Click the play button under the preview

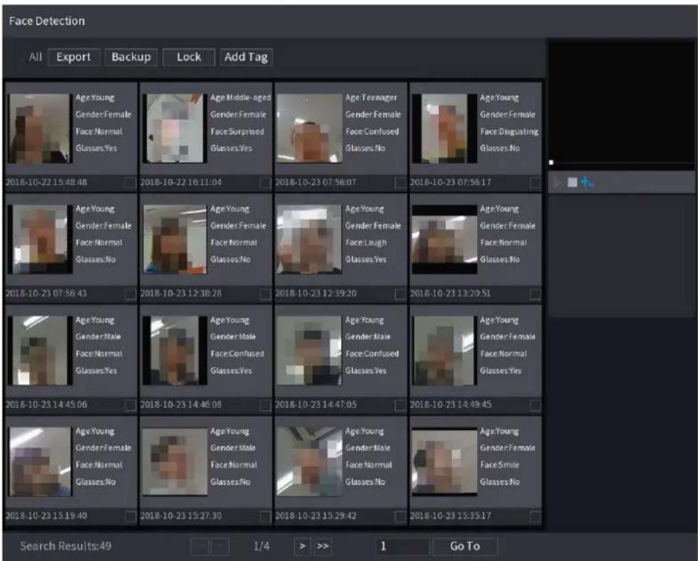click(x=557, y=182)
